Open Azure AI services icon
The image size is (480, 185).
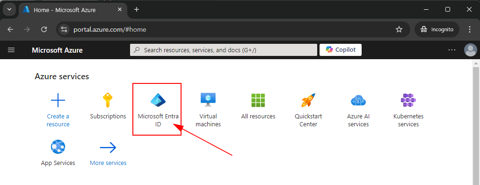(x=358, y=100)
